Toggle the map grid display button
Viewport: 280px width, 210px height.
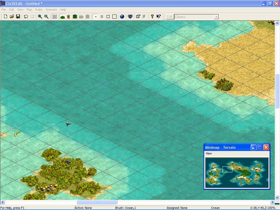(55, 17)
